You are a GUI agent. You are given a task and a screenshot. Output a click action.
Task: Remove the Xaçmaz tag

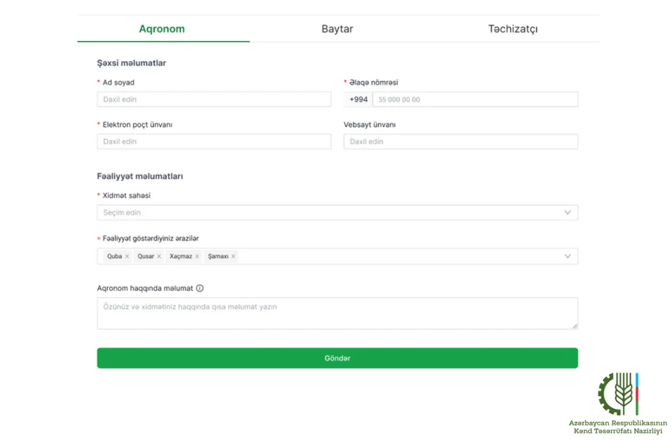tap(197, 256)
